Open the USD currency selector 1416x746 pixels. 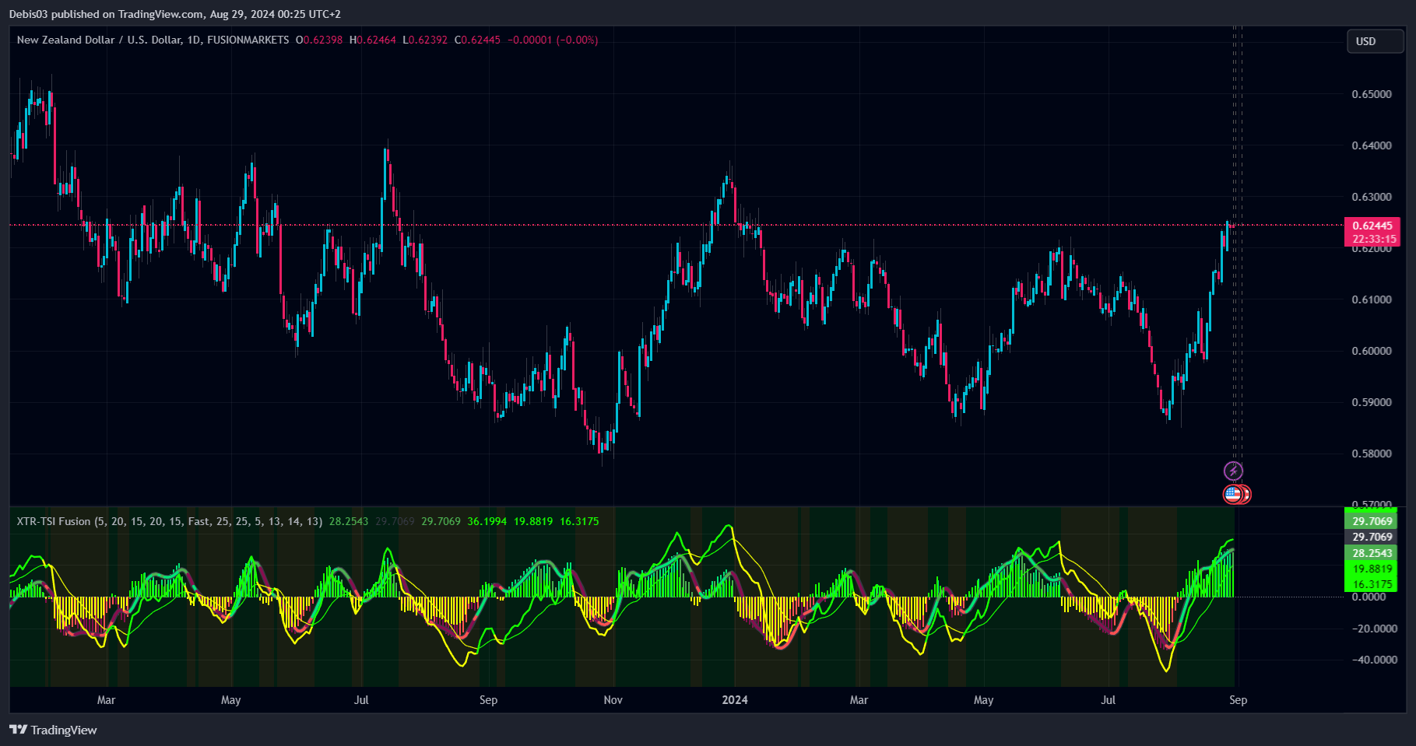(x=1376, y=41)
